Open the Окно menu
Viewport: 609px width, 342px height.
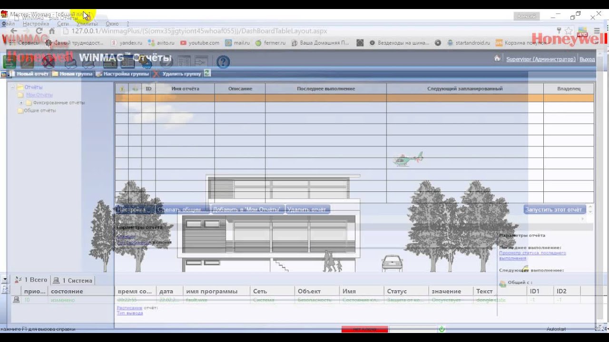tap(112, 24)
